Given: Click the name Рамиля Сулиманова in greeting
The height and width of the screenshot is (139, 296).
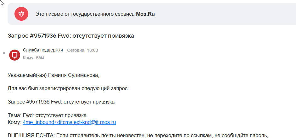Looking at the screenshot, I should click(x=74, y=75).
